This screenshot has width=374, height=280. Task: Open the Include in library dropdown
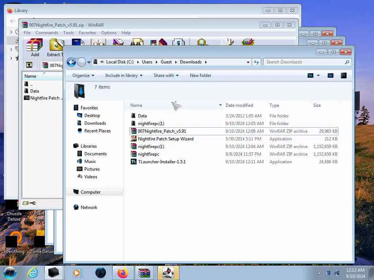coord(124,75)
